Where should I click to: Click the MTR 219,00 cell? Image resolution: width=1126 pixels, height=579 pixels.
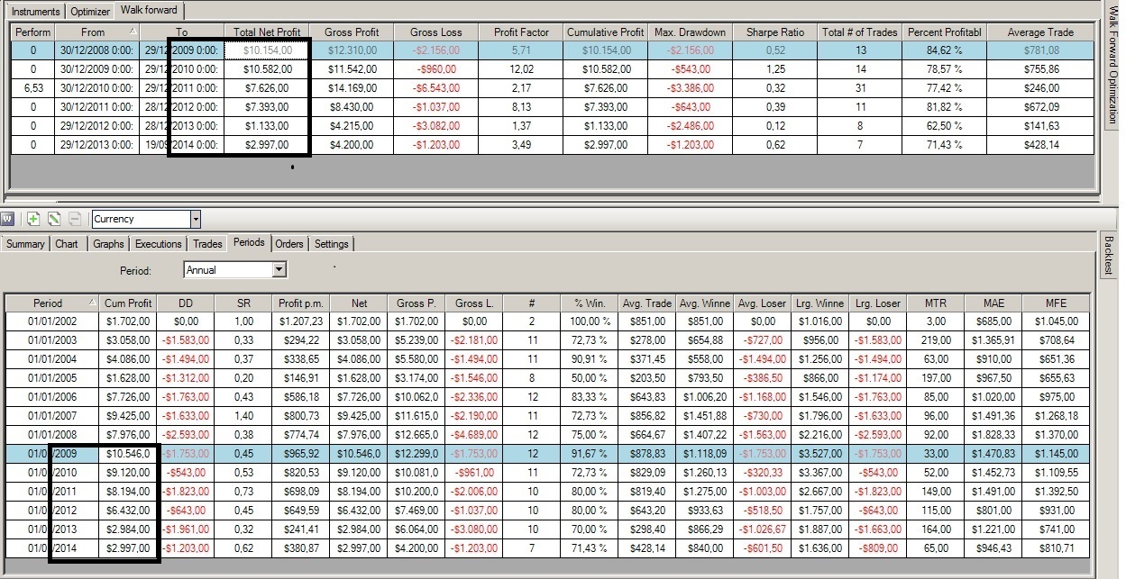pos(936,339)
